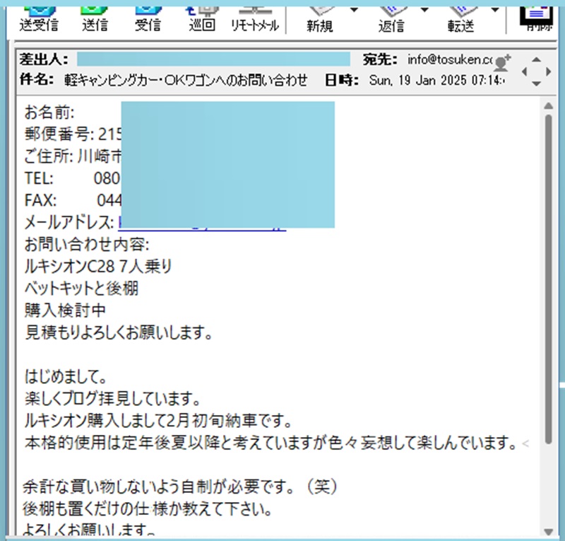Click the left navigation arrow in header
Viewport: 565px width, 541px height.
click(x=524, y=71)
